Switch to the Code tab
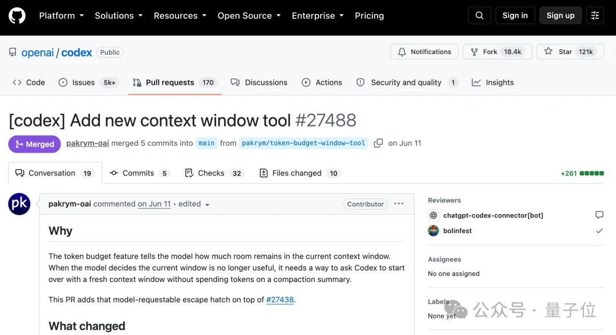 pos(29,83)
